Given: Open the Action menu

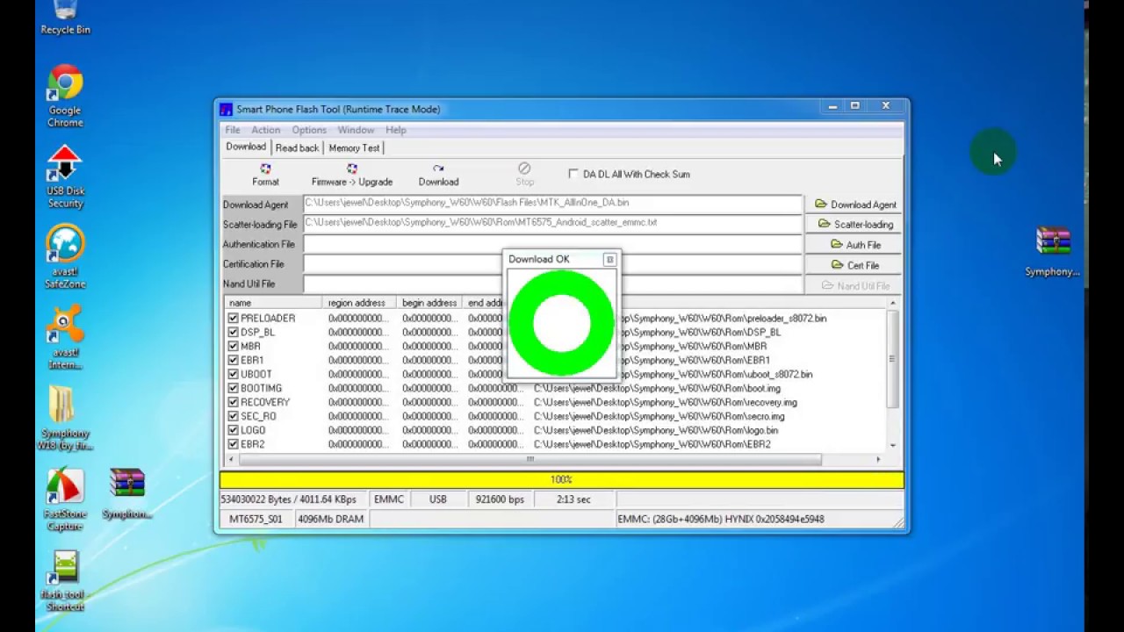Looking at the screenshot, I should (265, 130).
